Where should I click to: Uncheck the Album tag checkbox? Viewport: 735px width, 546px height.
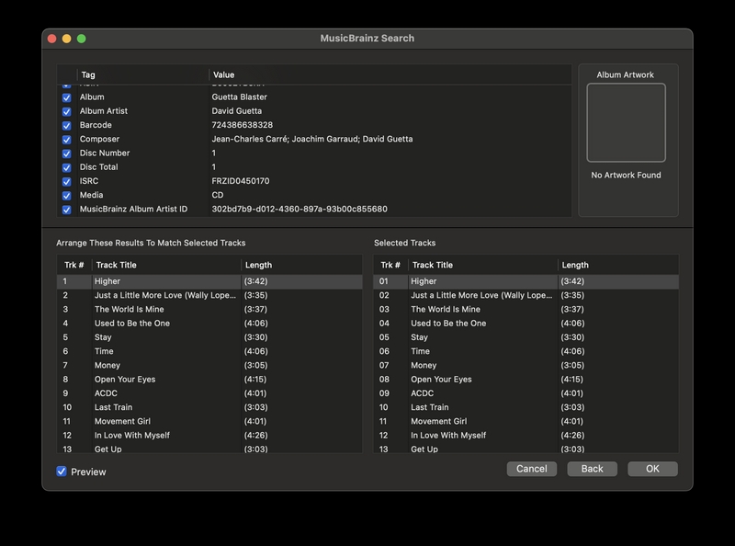(x=66, y=97)
